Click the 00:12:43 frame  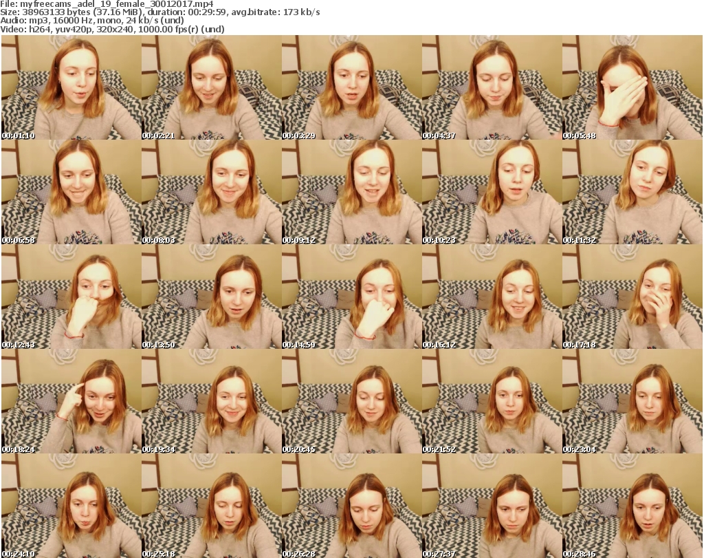point(71,297)
